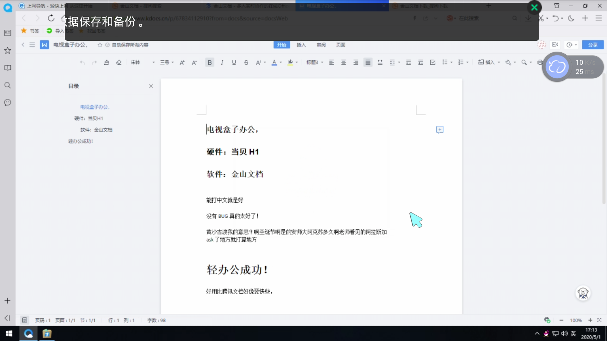
Task: Toggle browser night mode moon icon
Action: [x=571, y=18]
